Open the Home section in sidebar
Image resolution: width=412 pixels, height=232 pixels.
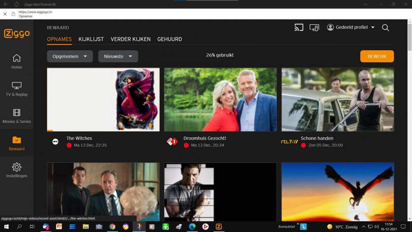tap(16, 61)
